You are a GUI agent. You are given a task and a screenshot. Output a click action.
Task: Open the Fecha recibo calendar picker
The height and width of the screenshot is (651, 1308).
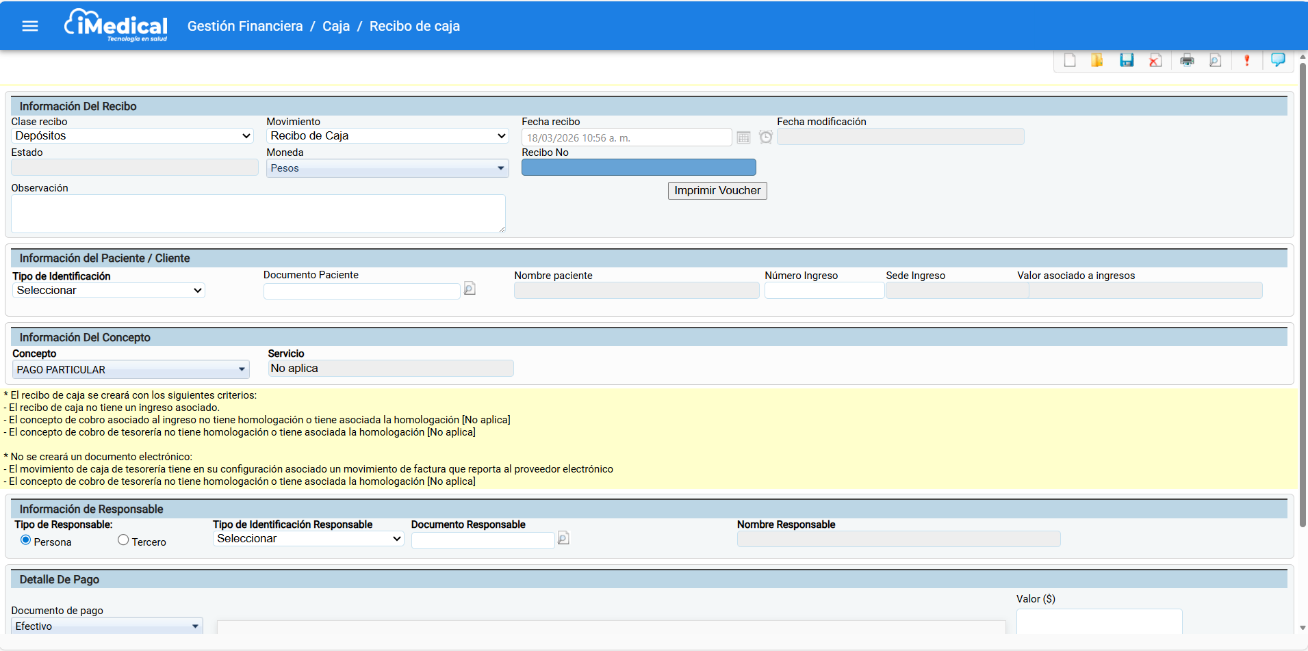tap(743, 137)
